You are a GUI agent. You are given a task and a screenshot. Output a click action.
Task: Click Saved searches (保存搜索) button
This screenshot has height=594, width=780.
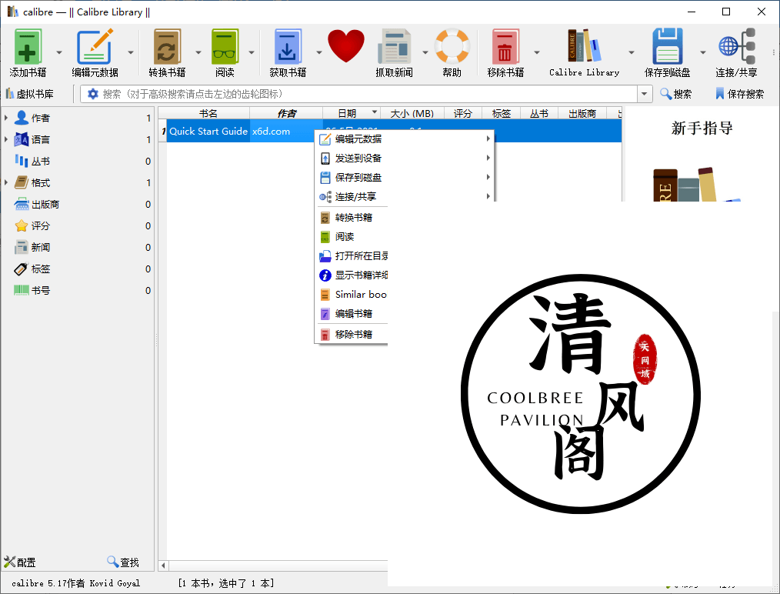(x=739, y=94)
